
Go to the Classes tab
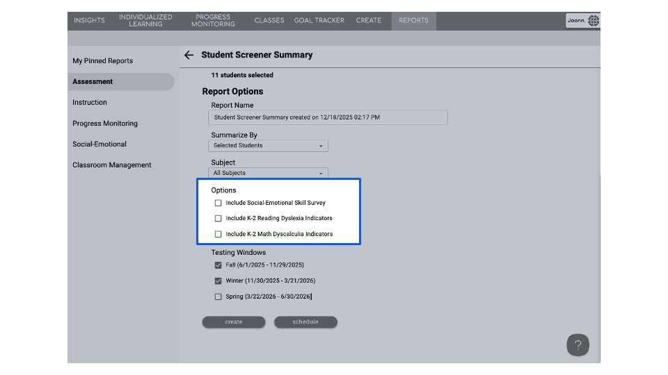(x=269, y=20)
